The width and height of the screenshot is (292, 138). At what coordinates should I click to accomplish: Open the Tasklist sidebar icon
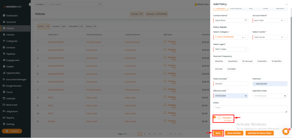coord(4,67)
